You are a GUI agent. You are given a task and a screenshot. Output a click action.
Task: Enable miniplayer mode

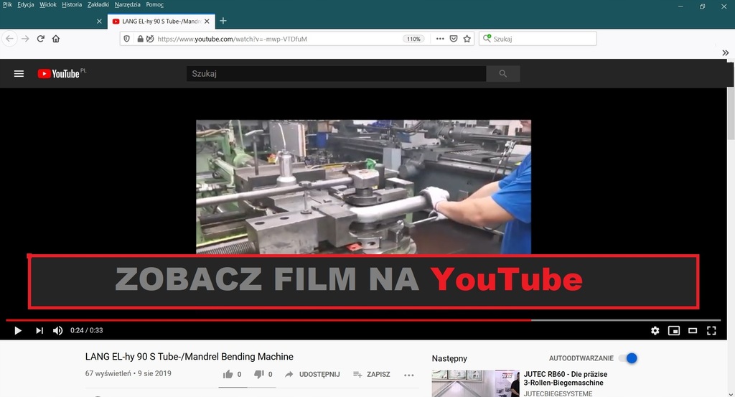click(673, 330)
